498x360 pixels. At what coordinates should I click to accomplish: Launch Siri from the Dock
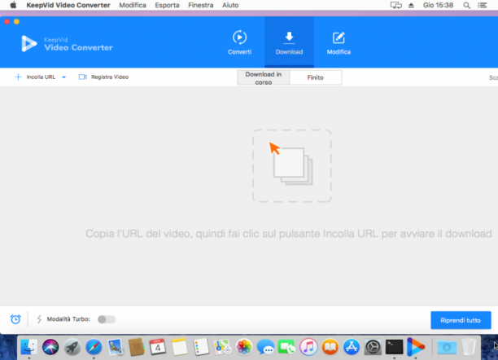(x=50, y=347)
